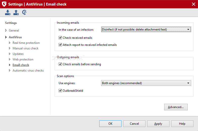Click the 'Settings' sidebar heading
Screen dimensions: 198x131
tap(11, 23)
